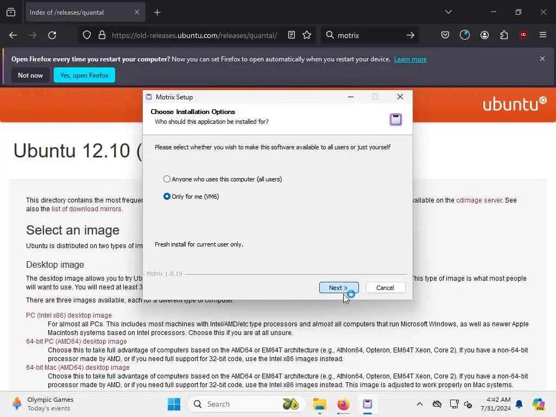Open the cloud sync tray icon
The width and height of the screenshot is (556, 417).
437,404
